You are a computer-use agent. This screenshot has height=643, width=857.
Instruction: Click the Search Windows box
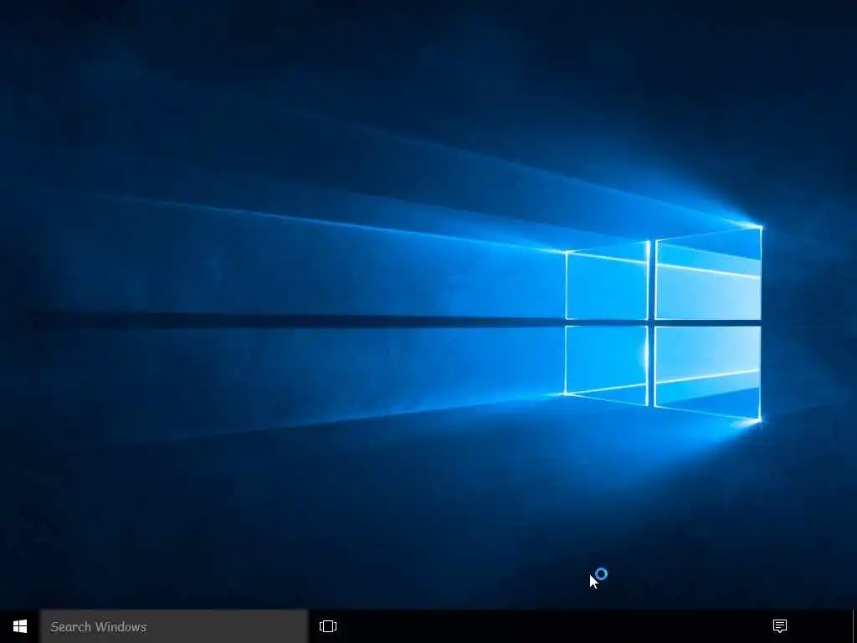(174, 626)
